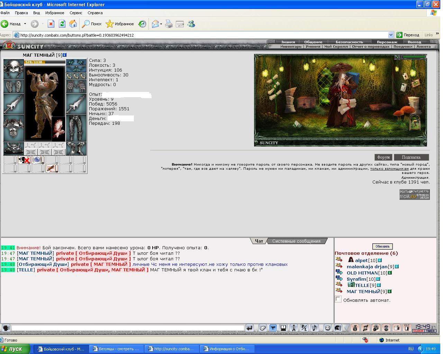Click the equipped spiked gloves slot
Image resolution: width=443 pixels, height=354 pixels.
coord(76,86)
